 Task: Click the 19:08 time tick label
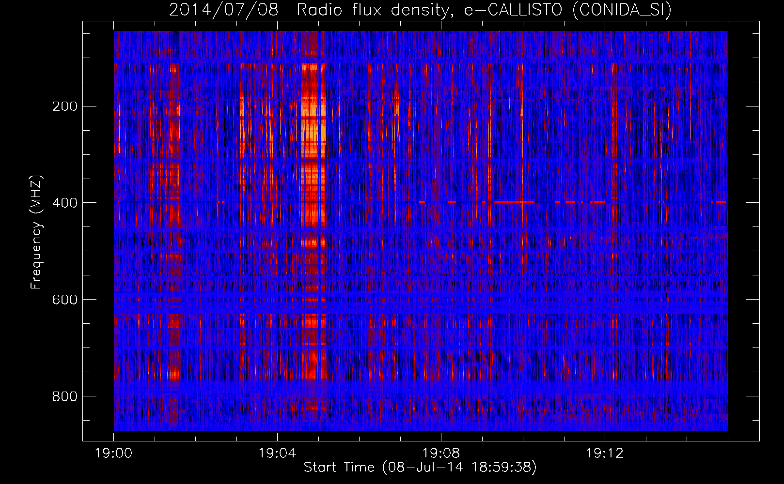[x=441, y=454]
